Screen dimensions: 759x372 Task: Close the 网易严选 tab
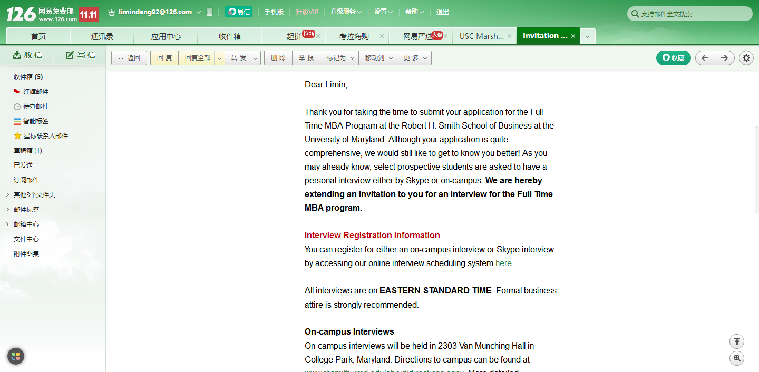click(x=445, y=37)
